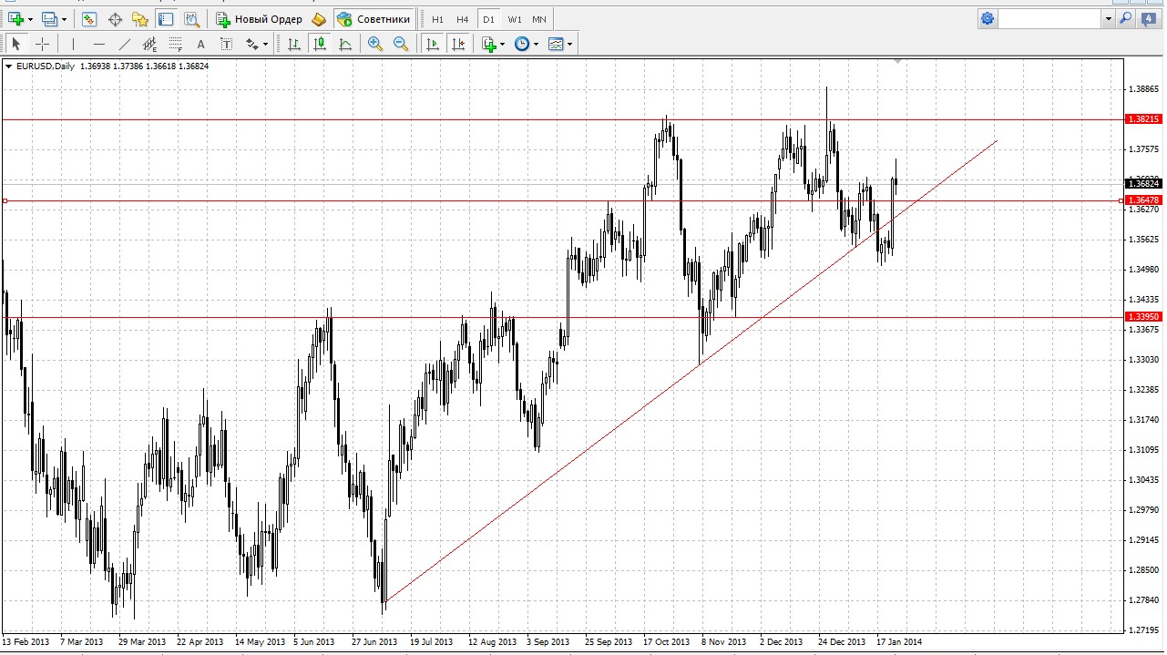Switch to Line Chart mode
This screenshot has height=655, width=1167.
tap(345, 44)
